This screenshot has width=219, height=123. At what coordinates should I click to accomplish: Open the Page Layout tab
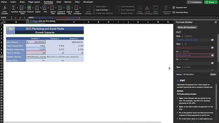coord(34,2)
